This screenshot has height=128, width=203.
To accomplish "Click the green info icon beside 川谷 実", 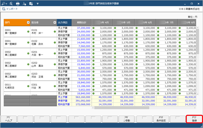I will [55, 86].
